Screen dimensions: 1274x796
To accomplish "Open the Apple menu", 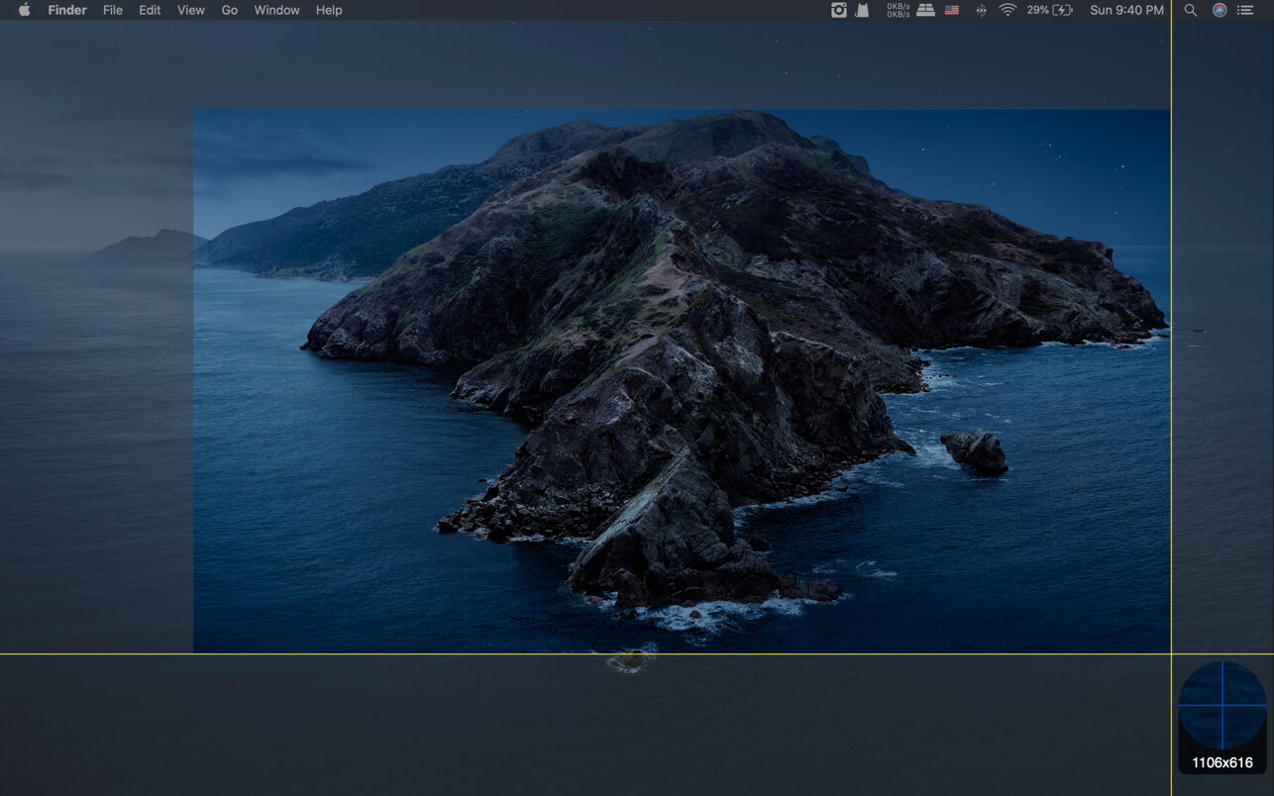I will pyautogui.click(x=25, y=10).
